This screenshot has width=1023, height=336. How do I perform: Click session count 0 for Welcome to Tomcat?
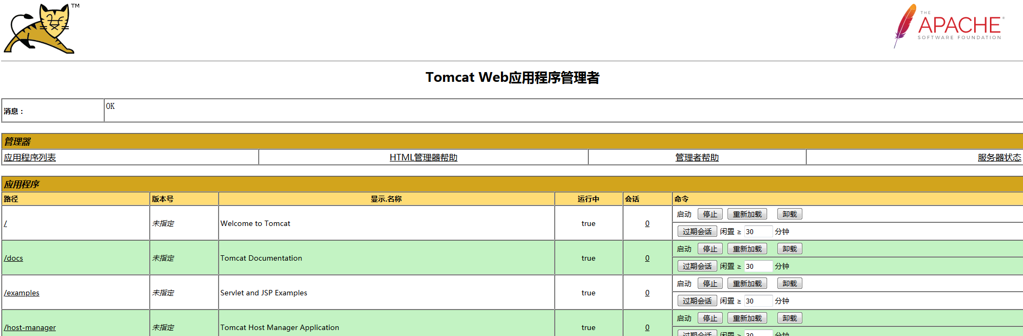click(647, 223)
